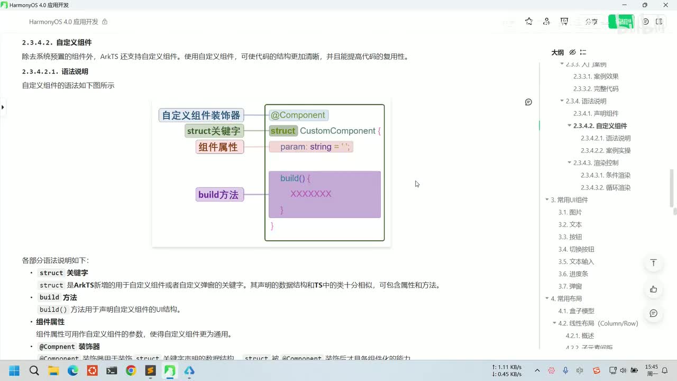Like the document with thumbs-up
This screenshot has width=677, height=381.
click(654, 289)
